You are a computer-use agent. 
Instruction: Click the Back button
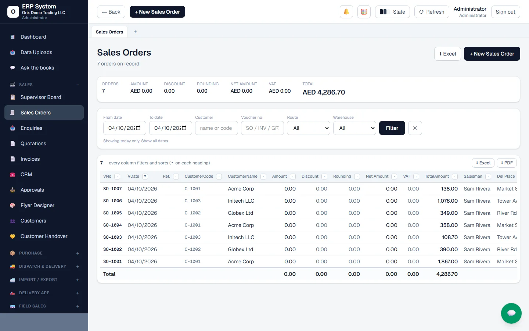[111, 12]
